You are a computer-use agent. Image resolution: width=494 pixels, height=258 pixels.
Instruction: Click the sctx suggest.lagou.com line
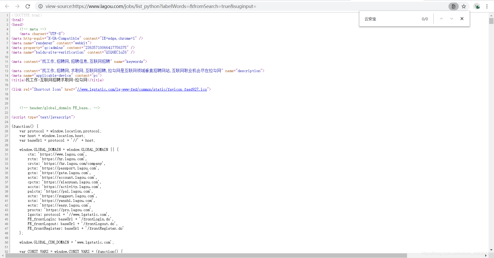point(62,196)
